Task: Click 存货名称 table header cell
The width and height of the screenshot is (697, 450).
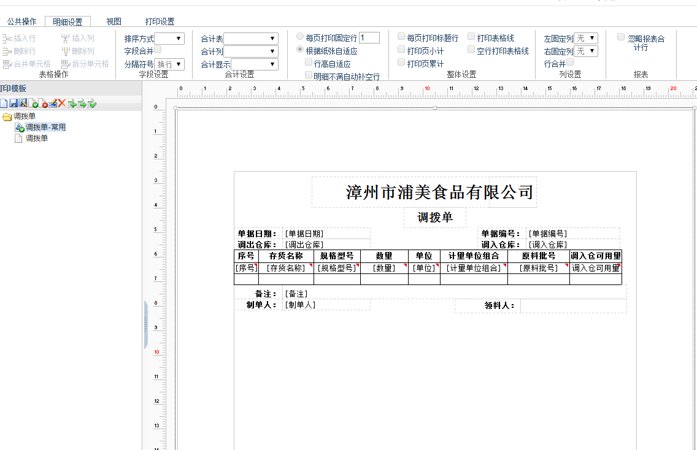Action: click(x=286, y=256)
